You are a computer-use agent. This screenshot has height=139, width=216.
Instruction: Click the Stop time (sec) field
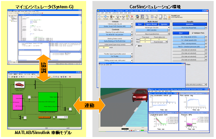coord(145,42)
